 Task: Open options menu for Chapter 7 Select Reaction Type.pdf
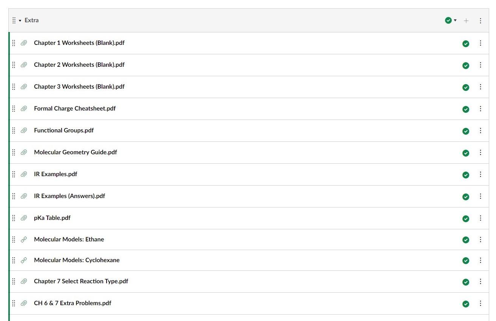pyautogui.click(x=481, y=281)
